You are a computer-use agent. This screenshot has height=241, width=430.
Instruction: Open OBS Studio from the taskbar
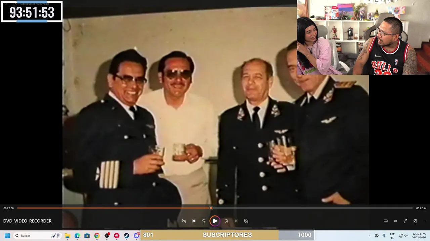pos(107,236)
